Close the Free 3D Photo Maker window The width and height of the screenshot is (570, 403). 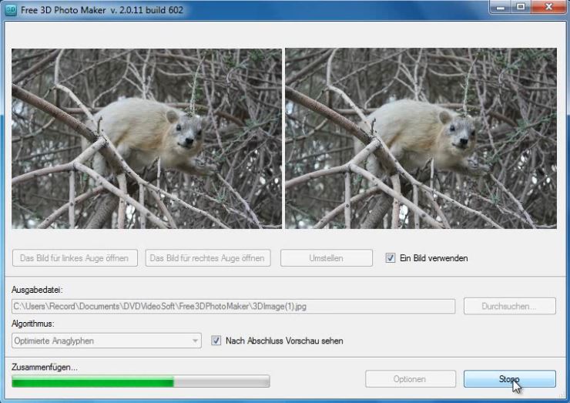(549, 7)
